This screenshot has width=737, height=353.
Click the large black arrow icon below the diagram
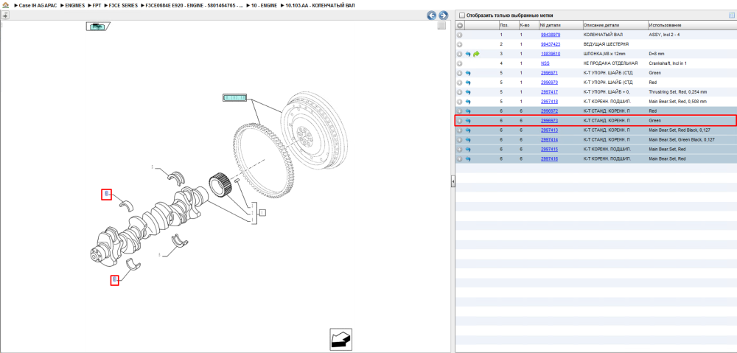[340, 340]
